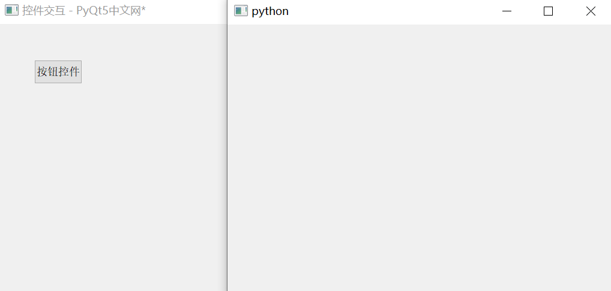
Task: Click the 控件交互 window title bar icon
Action: point(11,10)
